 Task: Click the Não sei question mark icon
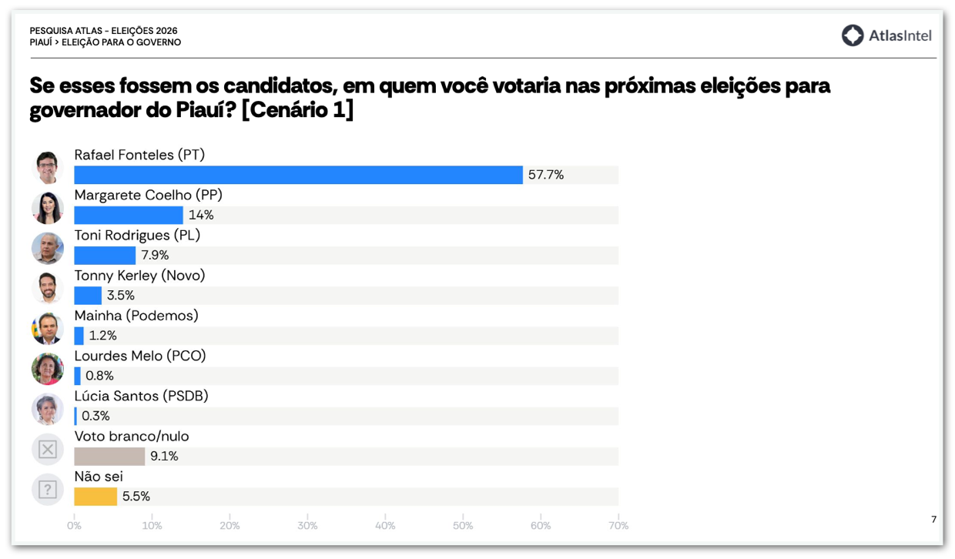(48, 490)
